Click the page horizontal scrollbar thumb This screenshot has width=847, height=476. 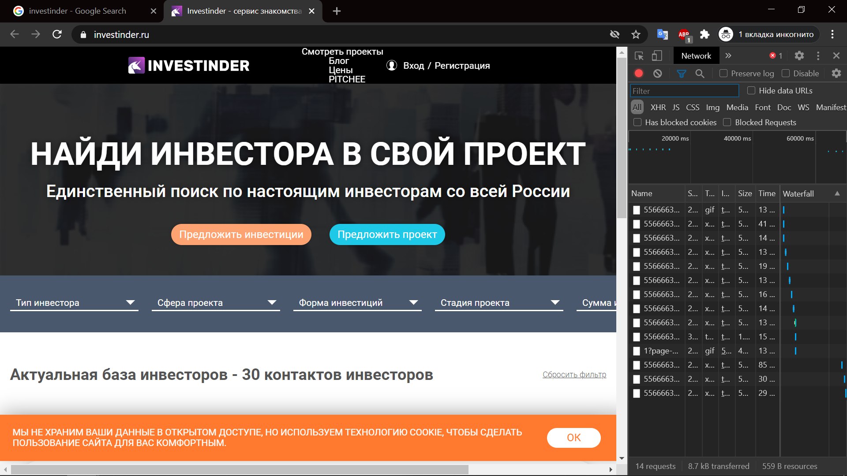click(x=240, y=470)
